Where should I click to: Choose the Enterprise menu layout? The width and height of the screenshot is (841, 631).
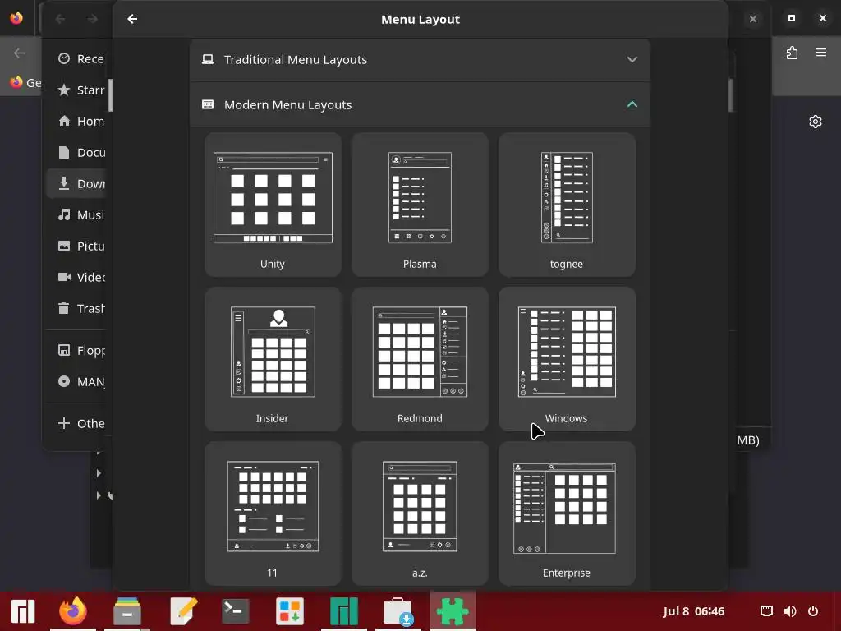pos(567,514)
